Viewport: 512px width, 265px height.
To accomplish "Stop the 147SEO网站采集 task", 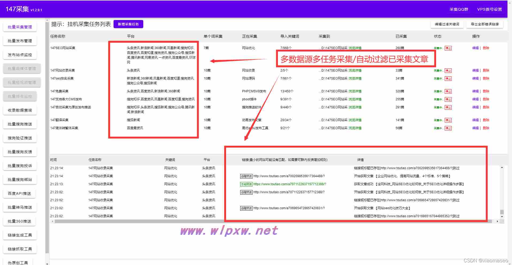I will (x=448, y=48).
